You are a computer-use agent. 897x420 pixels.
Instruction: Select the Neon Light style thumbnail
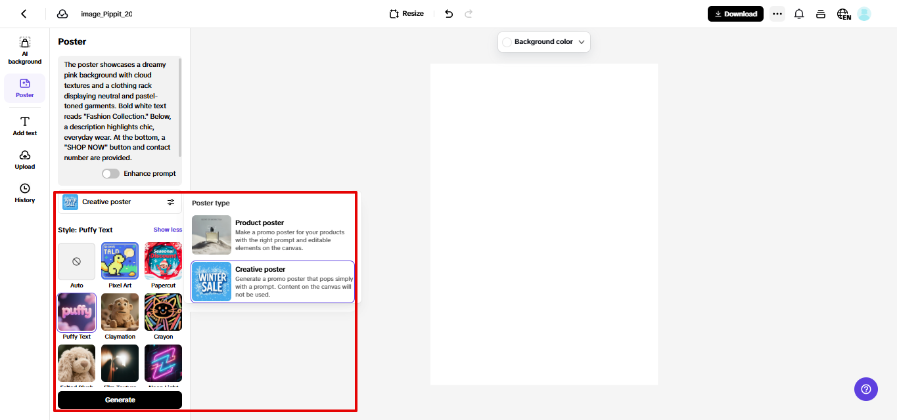point(163,364)
